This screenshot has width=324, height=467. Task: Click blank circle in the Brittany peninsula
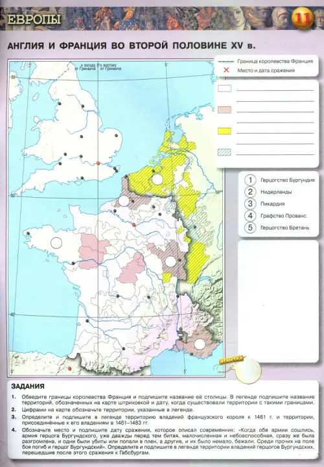56,243
